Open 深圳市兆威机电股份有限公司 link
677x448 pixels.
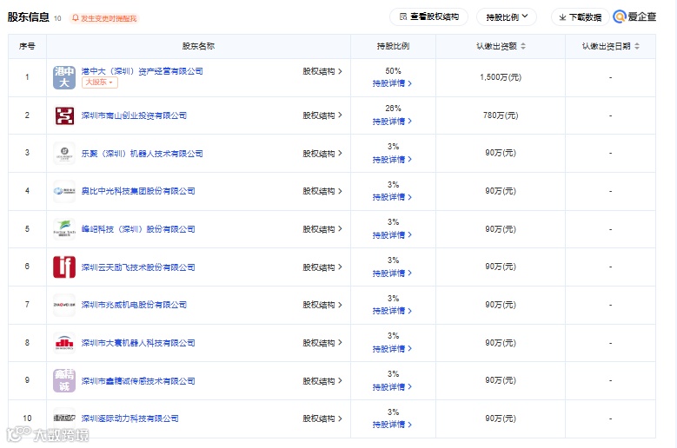click(x=134, y=305)
